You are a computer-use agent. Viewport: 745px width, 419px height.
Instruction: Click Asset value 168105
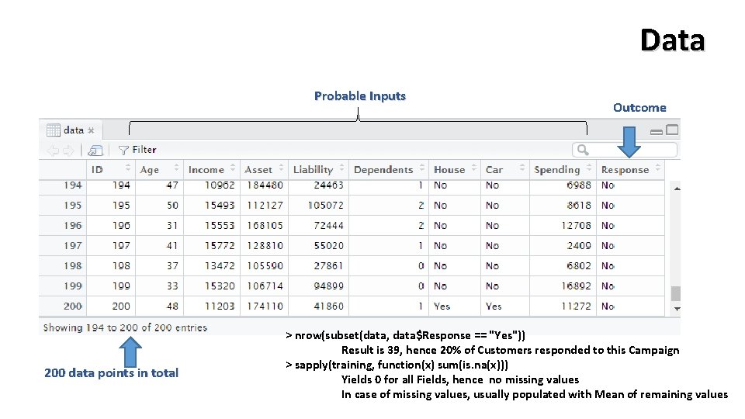265,225
